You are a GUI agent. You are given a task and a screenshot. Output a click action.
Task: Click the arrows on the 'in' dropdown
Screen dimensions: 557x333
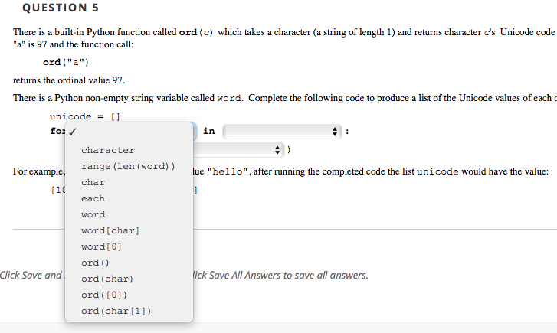335,132
